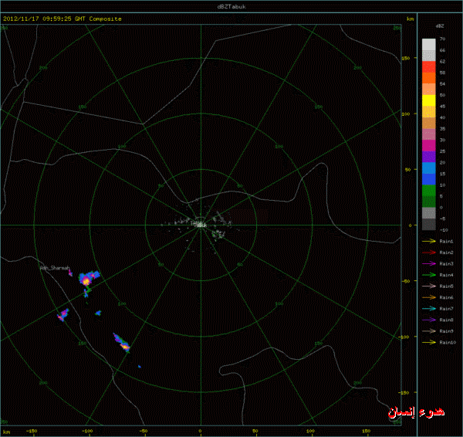The image size is (463, 437).
Task: Select the solid yellow 45-50 dBZ legend swatch
Action: pyautogui.click(x=429, y=100)
